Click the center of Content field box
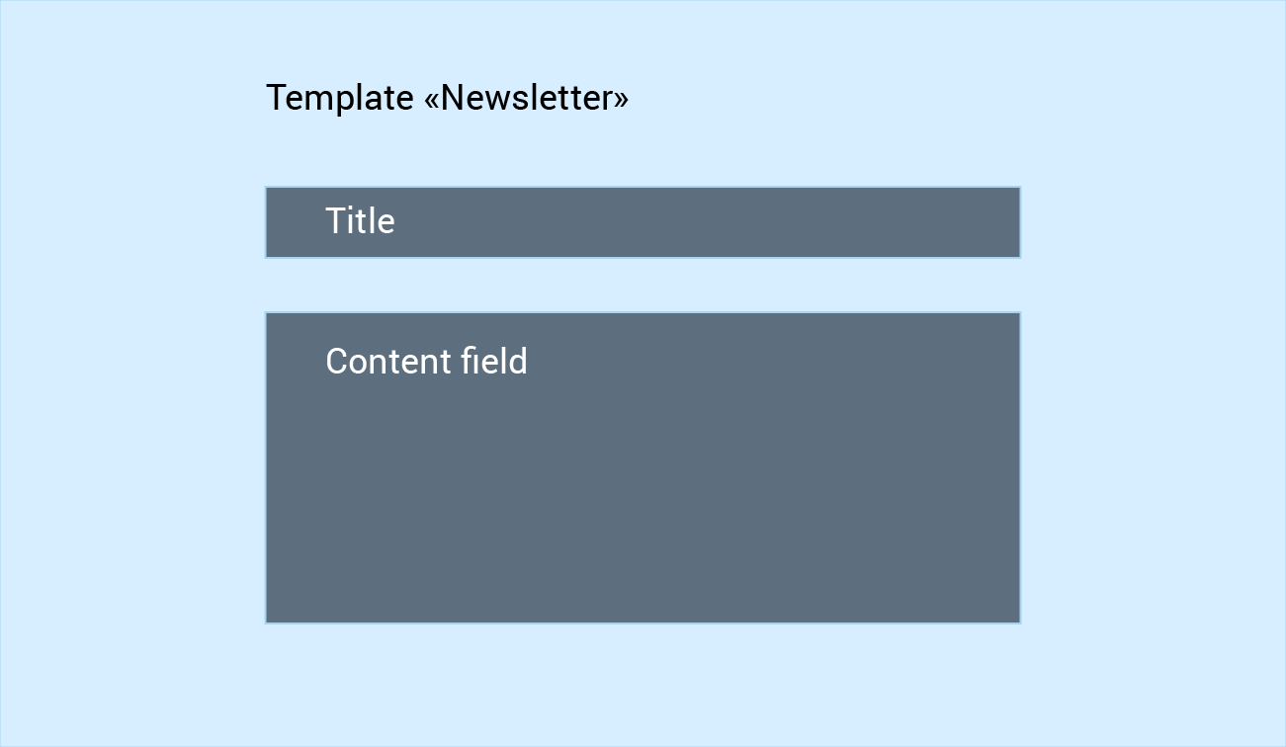 [643, 467]
